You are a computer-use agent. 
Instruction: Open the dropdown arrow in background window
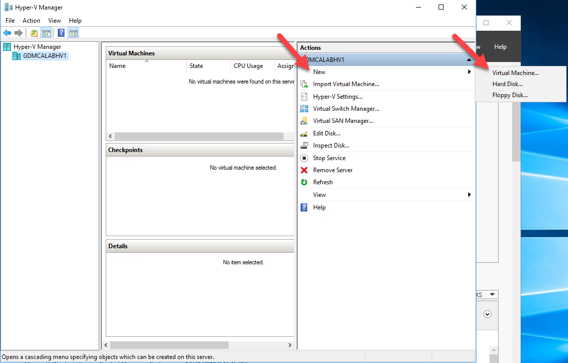[x=492, y=295]
